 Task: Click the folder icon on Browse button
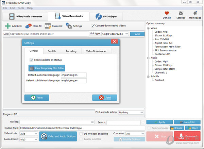(172, 128)
